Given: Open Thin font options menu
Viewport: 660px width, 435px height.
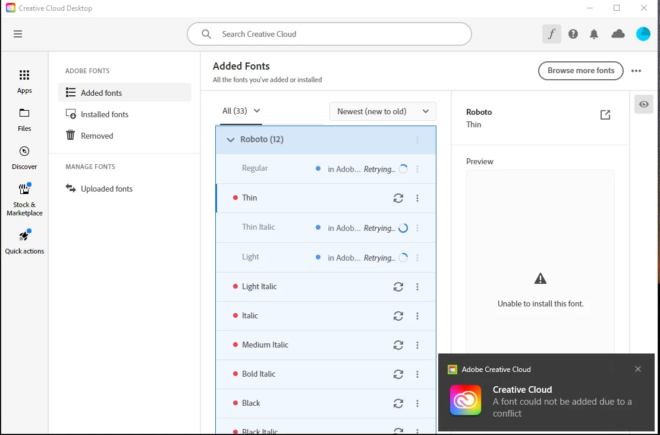Looking at the screenshot, I should pyautogui.click(x=417, y=198).
